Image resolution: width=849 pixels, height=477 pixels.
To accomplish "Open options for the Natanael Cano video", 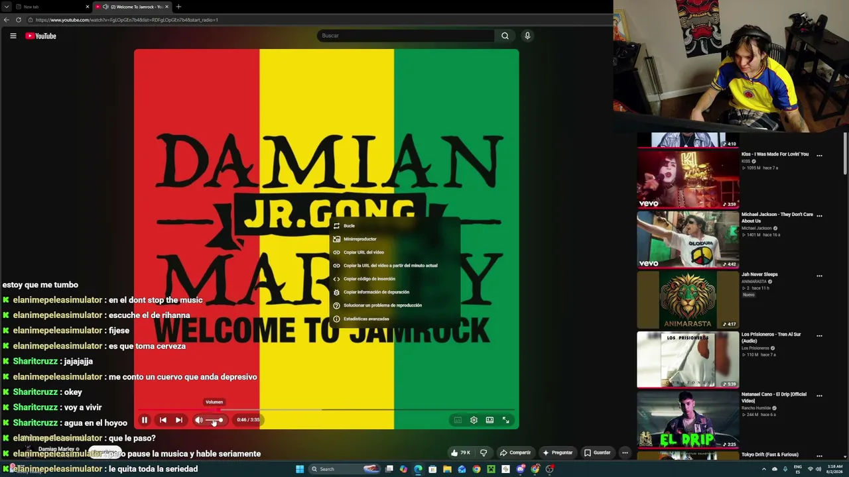I will pyautogui.click(x=819, y=396).
